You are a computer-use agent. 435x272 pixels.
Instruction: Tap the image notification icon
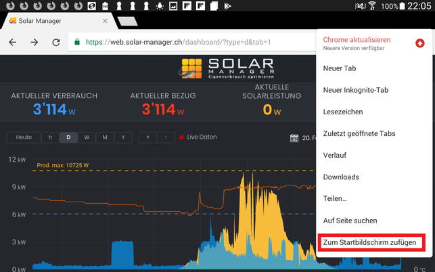[173, 6]
